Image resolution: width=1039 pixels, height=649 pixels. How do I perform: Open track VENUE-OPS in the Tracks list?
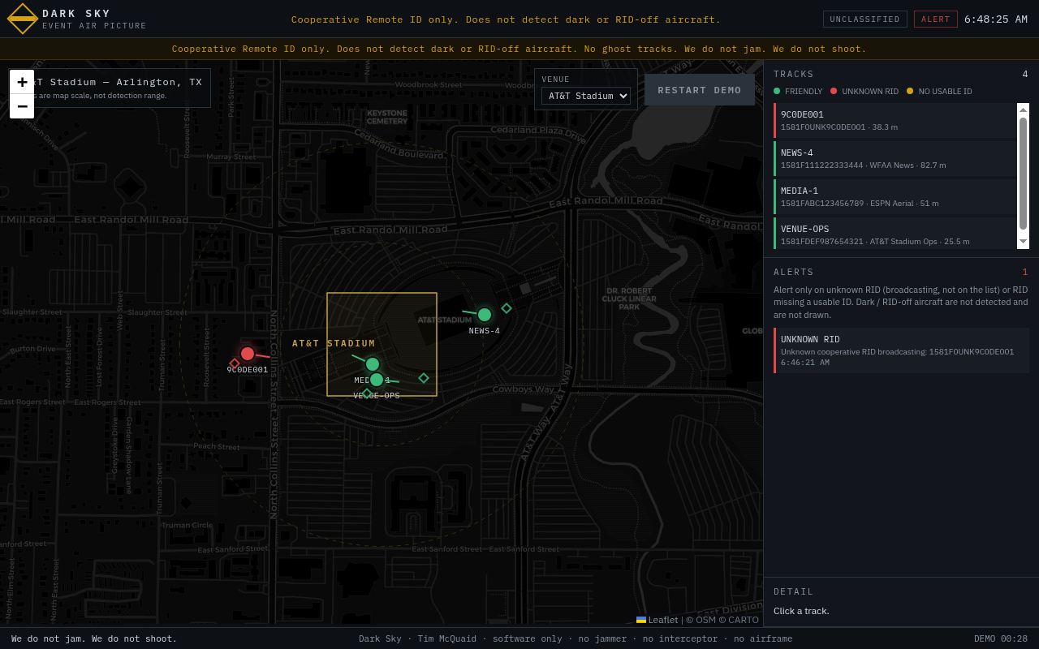point(895,234)
